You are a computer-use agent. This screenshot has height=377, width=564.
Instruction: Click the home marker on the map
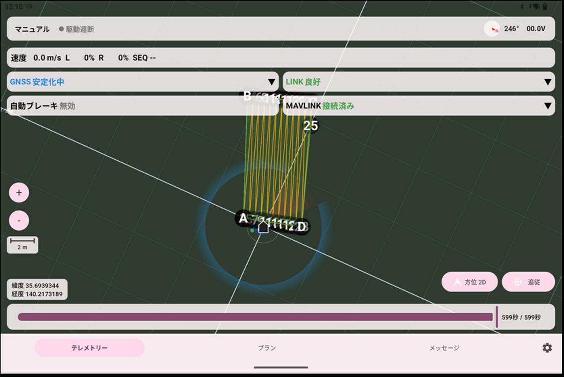pyautogui.click(x=263, y=227)
